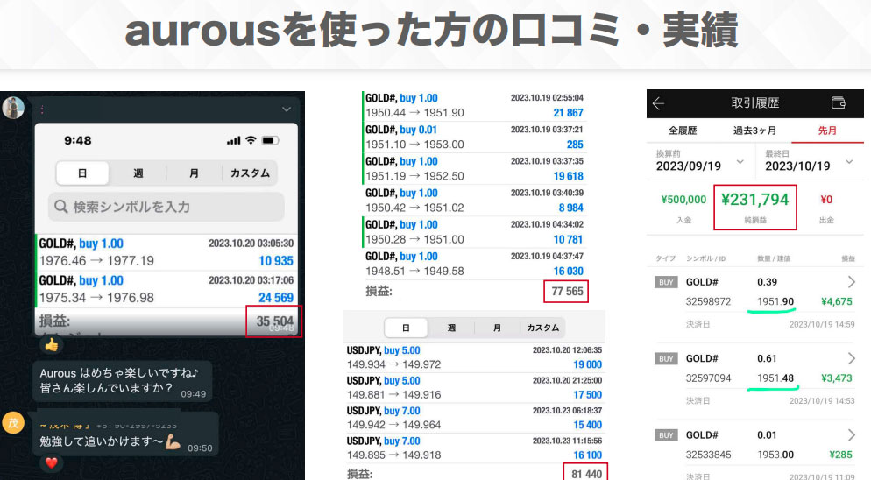The width and height of the screenshot is (871, 480).
Task: Click the USDJPY trade with profit 15 400
Action: pos(474,418)
